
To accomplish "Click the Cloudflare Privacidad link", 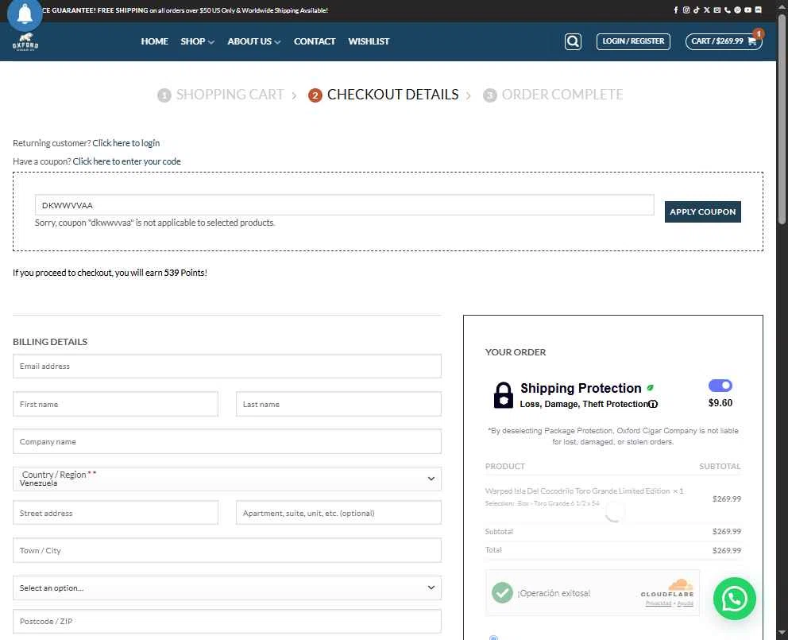I will pos(659,603).
